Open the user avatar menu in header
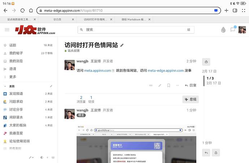 pyautogui.click(x=242, y=30)
